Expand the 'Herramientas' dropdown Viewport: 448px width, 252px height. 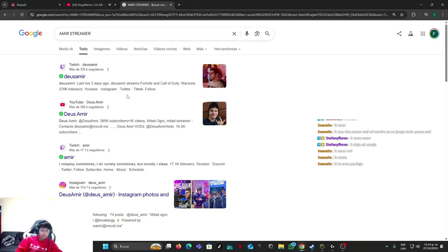point(227,49)
